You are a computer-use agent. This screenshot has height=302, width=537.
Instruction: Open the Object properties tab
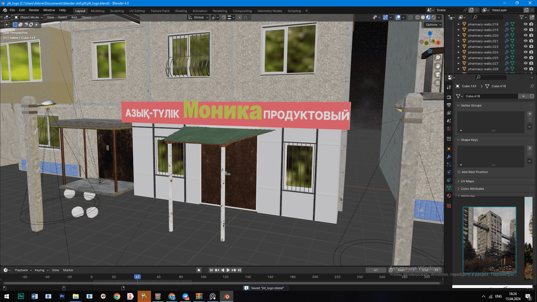(449, 149)
